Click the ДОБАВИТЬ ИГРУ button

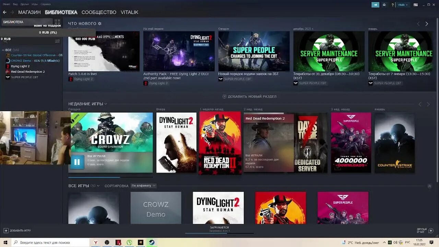17,231
